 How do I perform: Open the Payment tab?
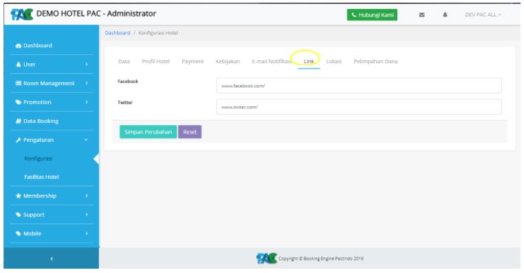tap(193, 61)
